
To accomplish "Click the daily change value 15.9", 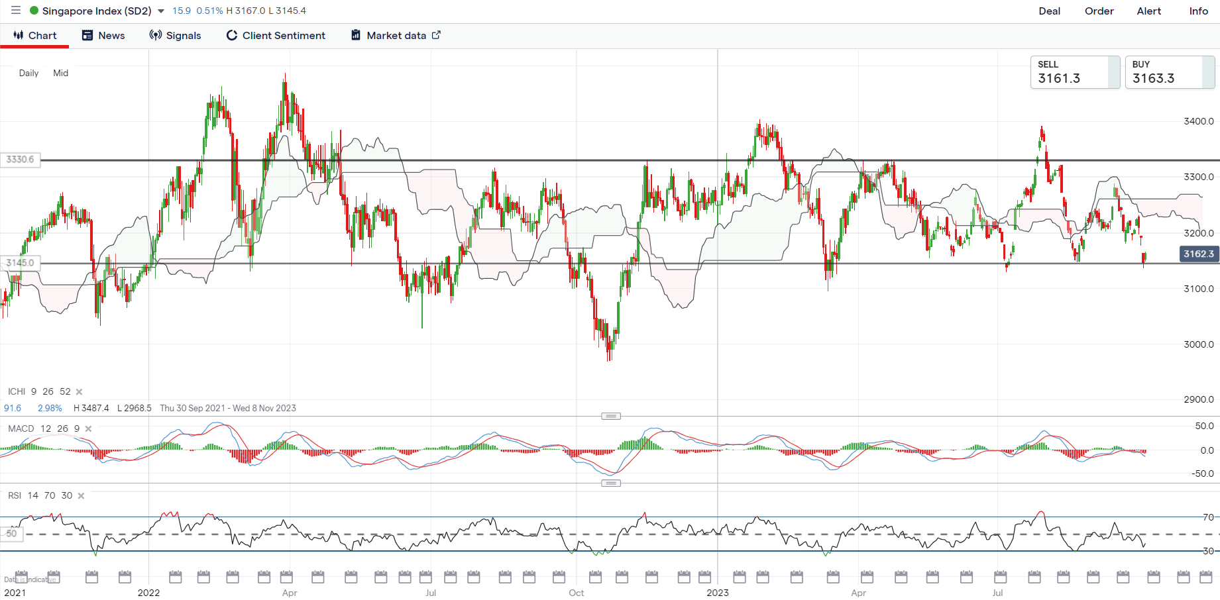I will (x=182, y=11).
